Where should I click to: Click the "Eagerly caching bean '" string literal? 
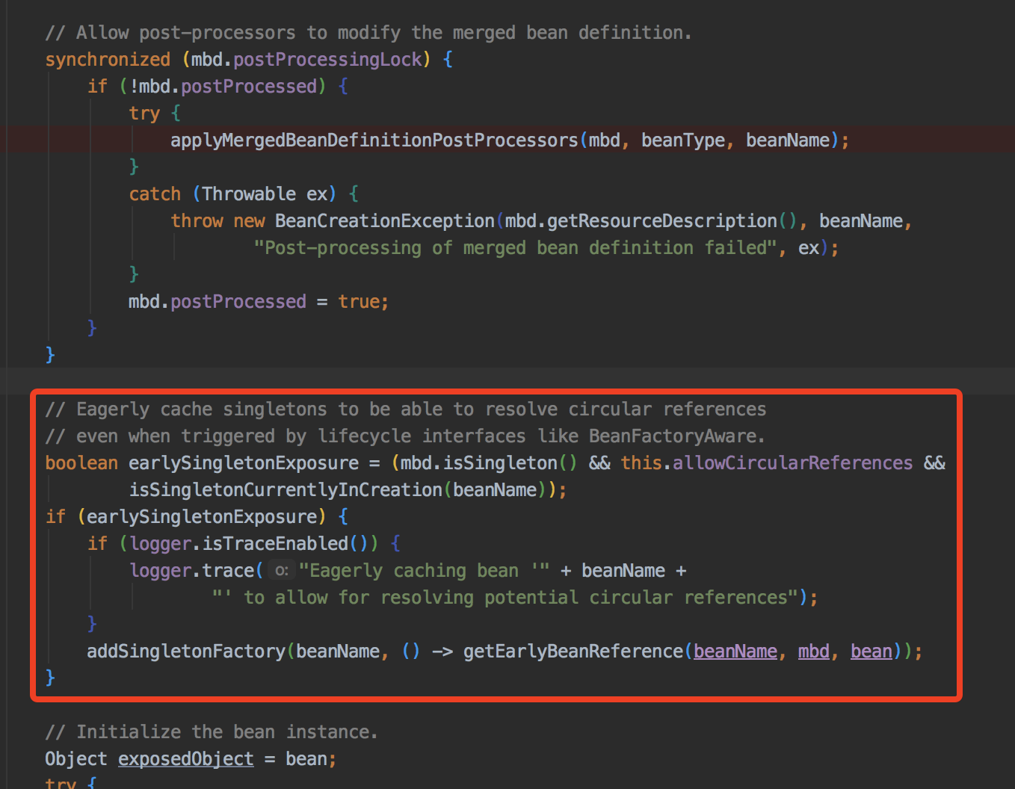tap(424, 571)
